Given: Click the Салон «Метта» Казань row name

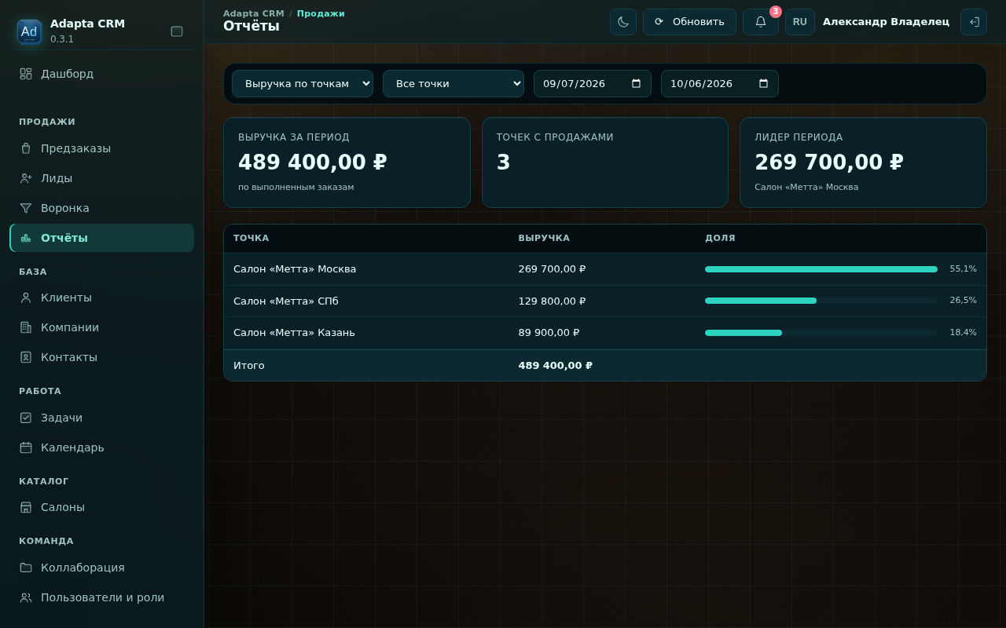Looking at the screenshot, I should pyautogui.click(x=294, y=333).
